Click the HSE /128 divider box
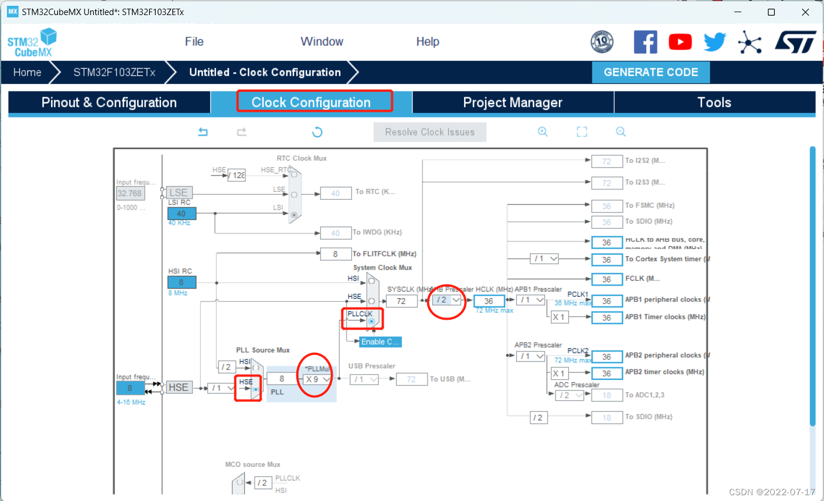The image size is (824, 501). pyautogui.click(x=236, y=174)
